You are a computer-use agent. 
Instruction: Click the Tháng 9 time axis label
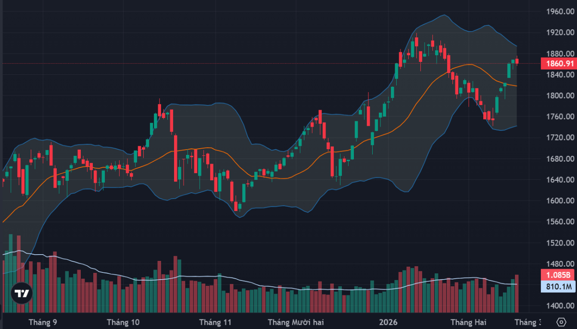[x=43, y=322]
